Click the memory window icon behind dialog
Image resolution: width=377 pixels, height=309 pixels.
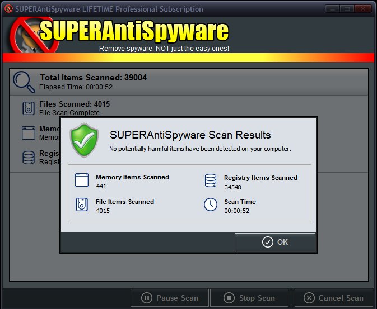pos(29,133)
